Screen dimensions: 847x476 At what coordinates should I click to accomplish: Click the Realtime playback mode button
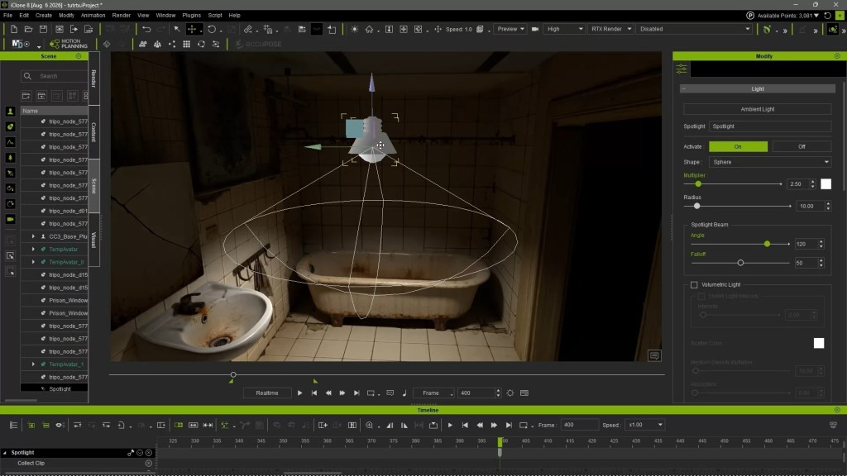267,393
